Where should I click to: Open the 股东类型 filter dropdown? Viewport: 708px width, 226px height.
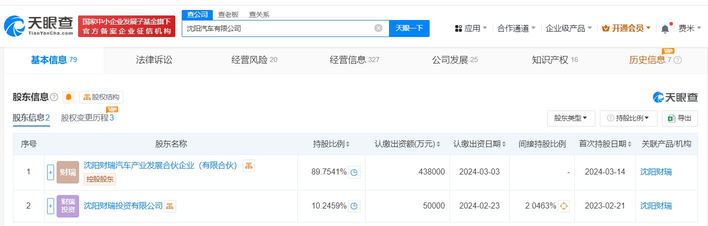tap(571, 118)
